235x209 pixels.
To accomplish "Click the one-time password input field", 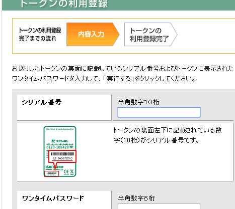I will click(159, 206).
